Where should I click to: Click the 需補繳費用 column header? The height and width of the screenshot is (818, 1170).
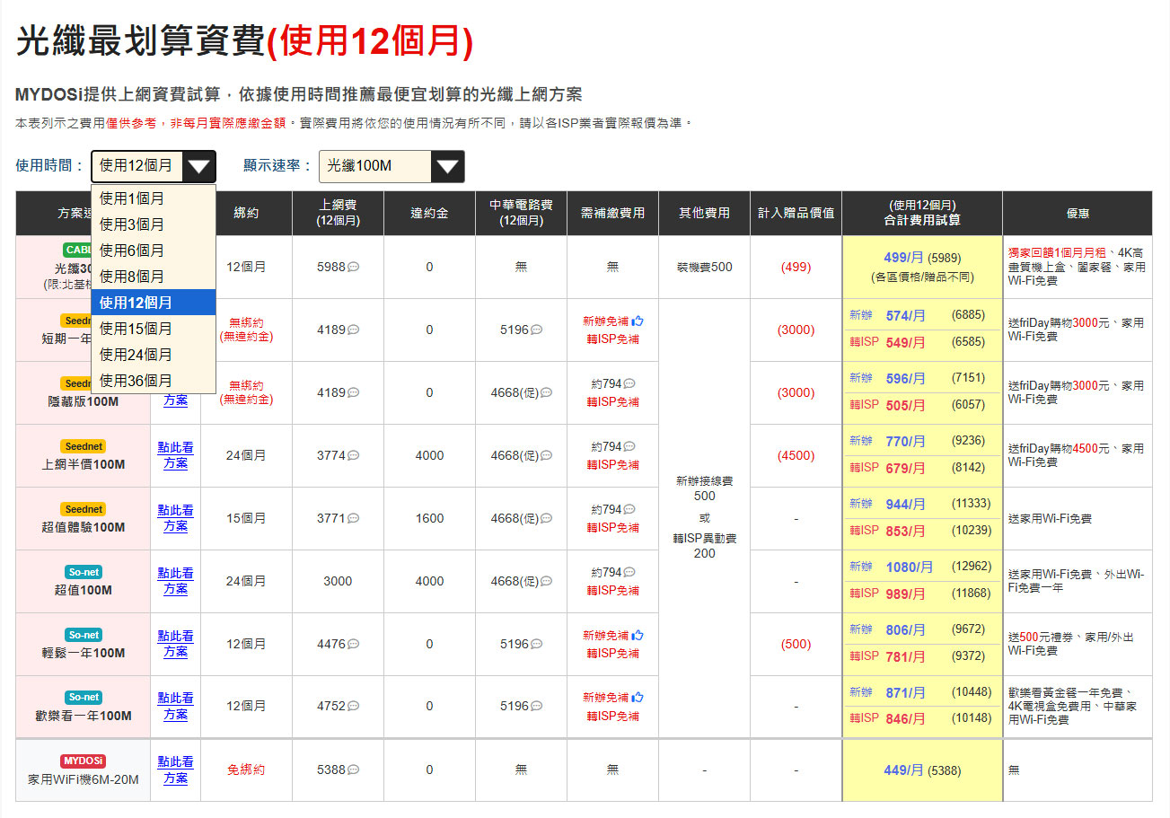pos(612,213)
